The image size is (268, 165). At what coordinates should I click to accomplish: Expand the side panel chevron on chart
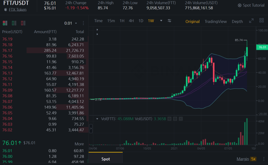pyautogui.click(x=91, y=129)
